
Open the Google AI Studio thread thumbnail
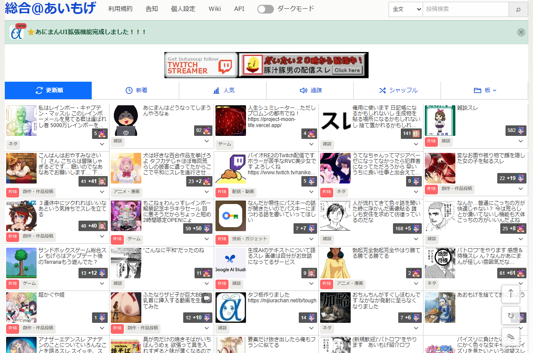231,263
